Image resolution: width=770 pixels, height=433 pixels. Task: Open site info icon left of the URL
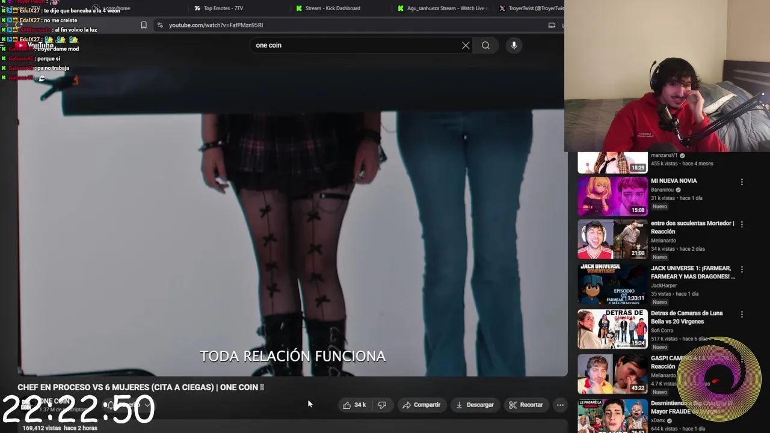tap(159, 25)
